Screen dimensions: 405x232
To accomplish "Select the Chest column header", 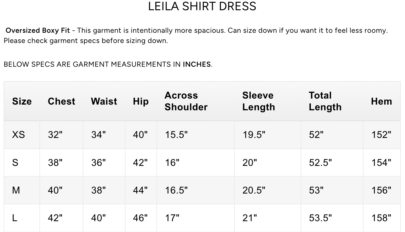I will tap(61, 101).
